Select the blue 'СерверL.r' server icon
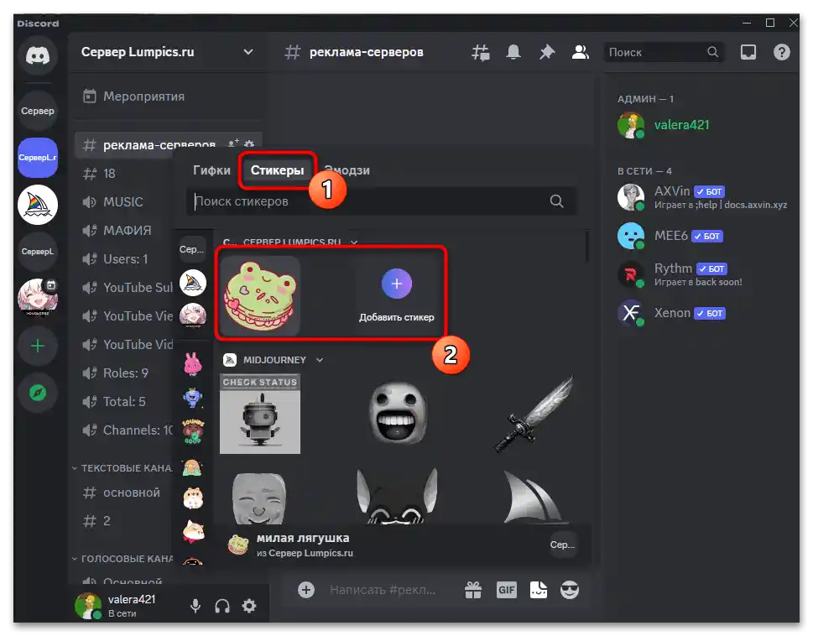 (37, 158)
